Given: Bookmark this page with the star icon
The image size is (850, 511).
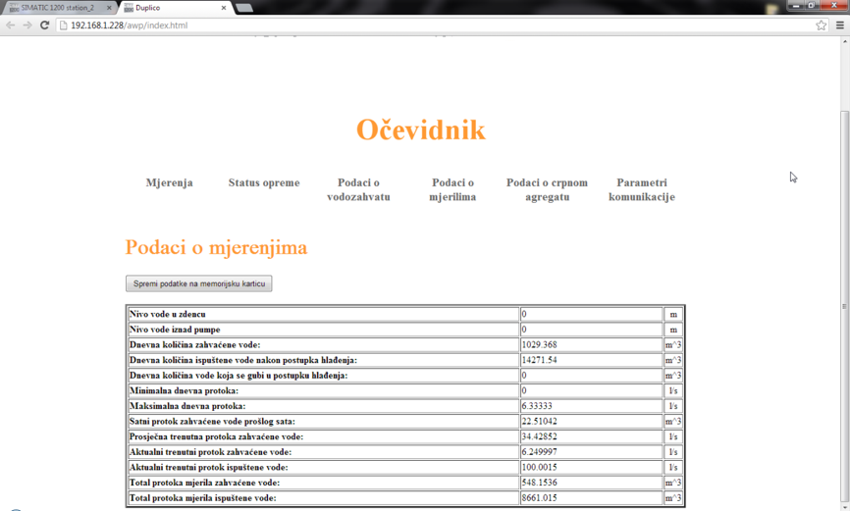Looking at the screenshot, I should pyautogui.click(x=822, y=25).
